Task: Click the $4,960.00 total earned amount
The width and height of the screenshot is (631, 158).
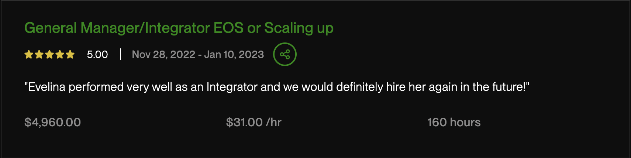Action: [x=52, y=123]
